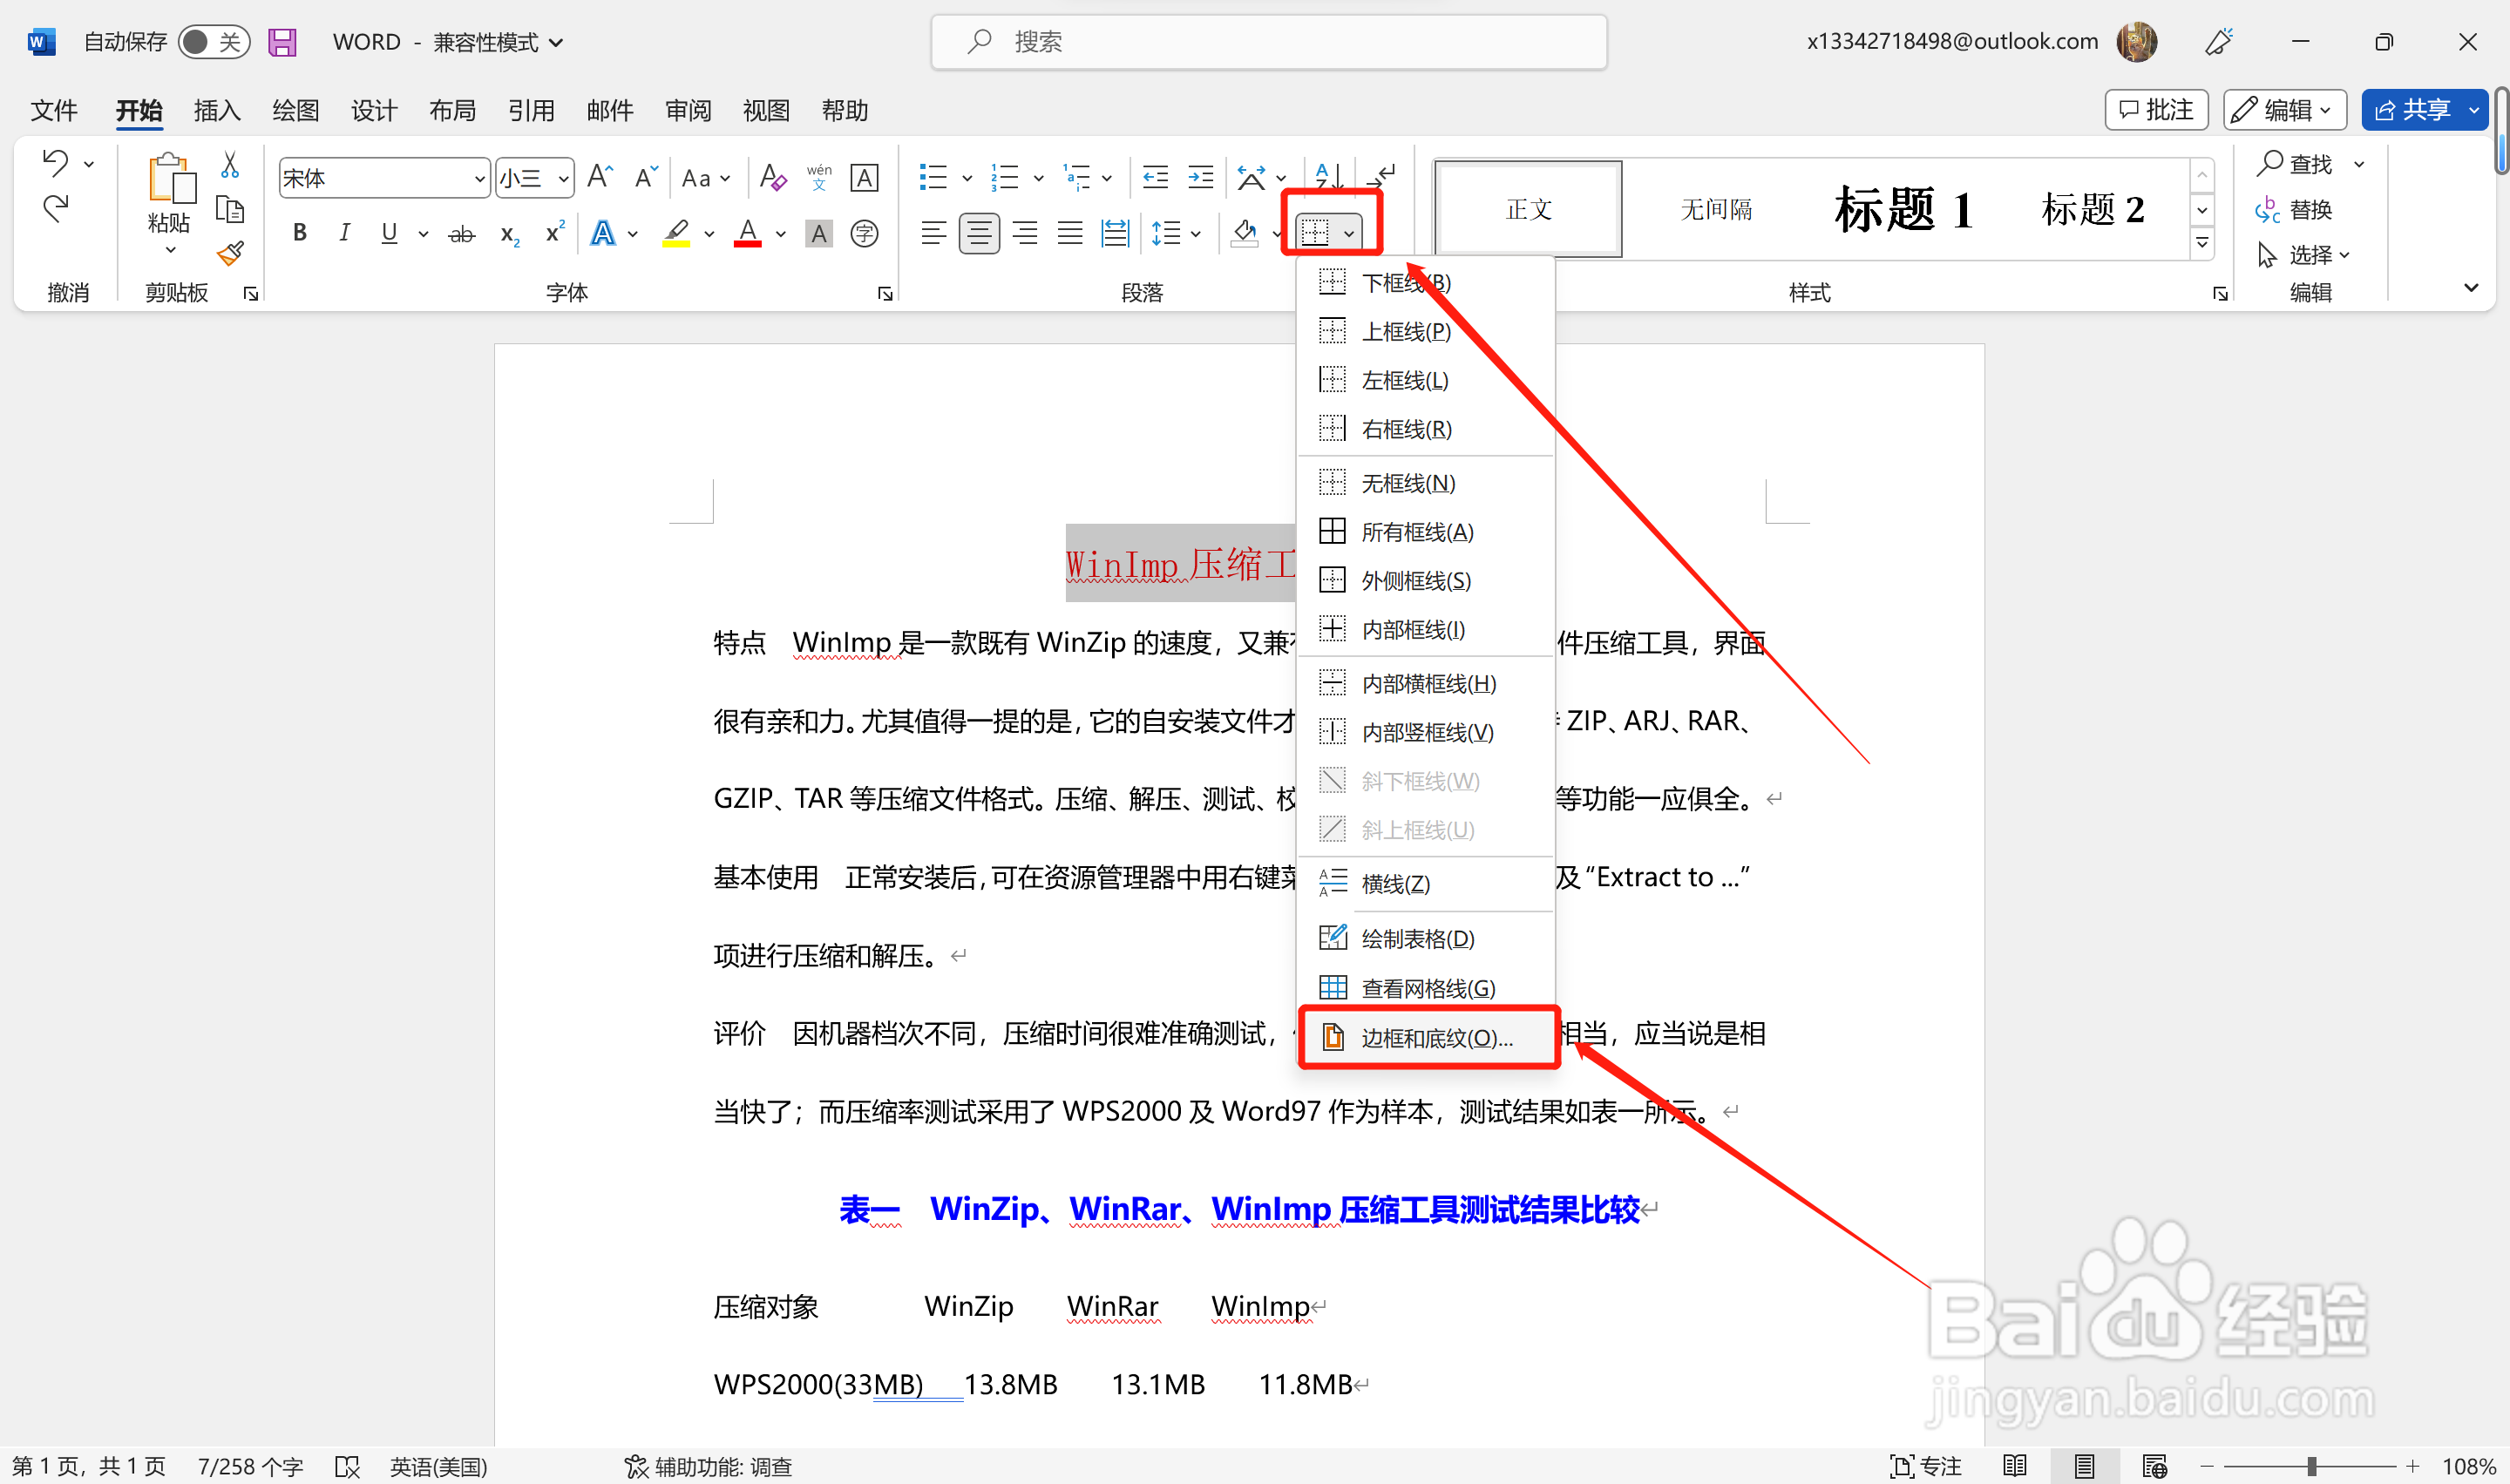Open the Clear All Formatting tool
The image size is (2510, 1484).
click(772, 177)
